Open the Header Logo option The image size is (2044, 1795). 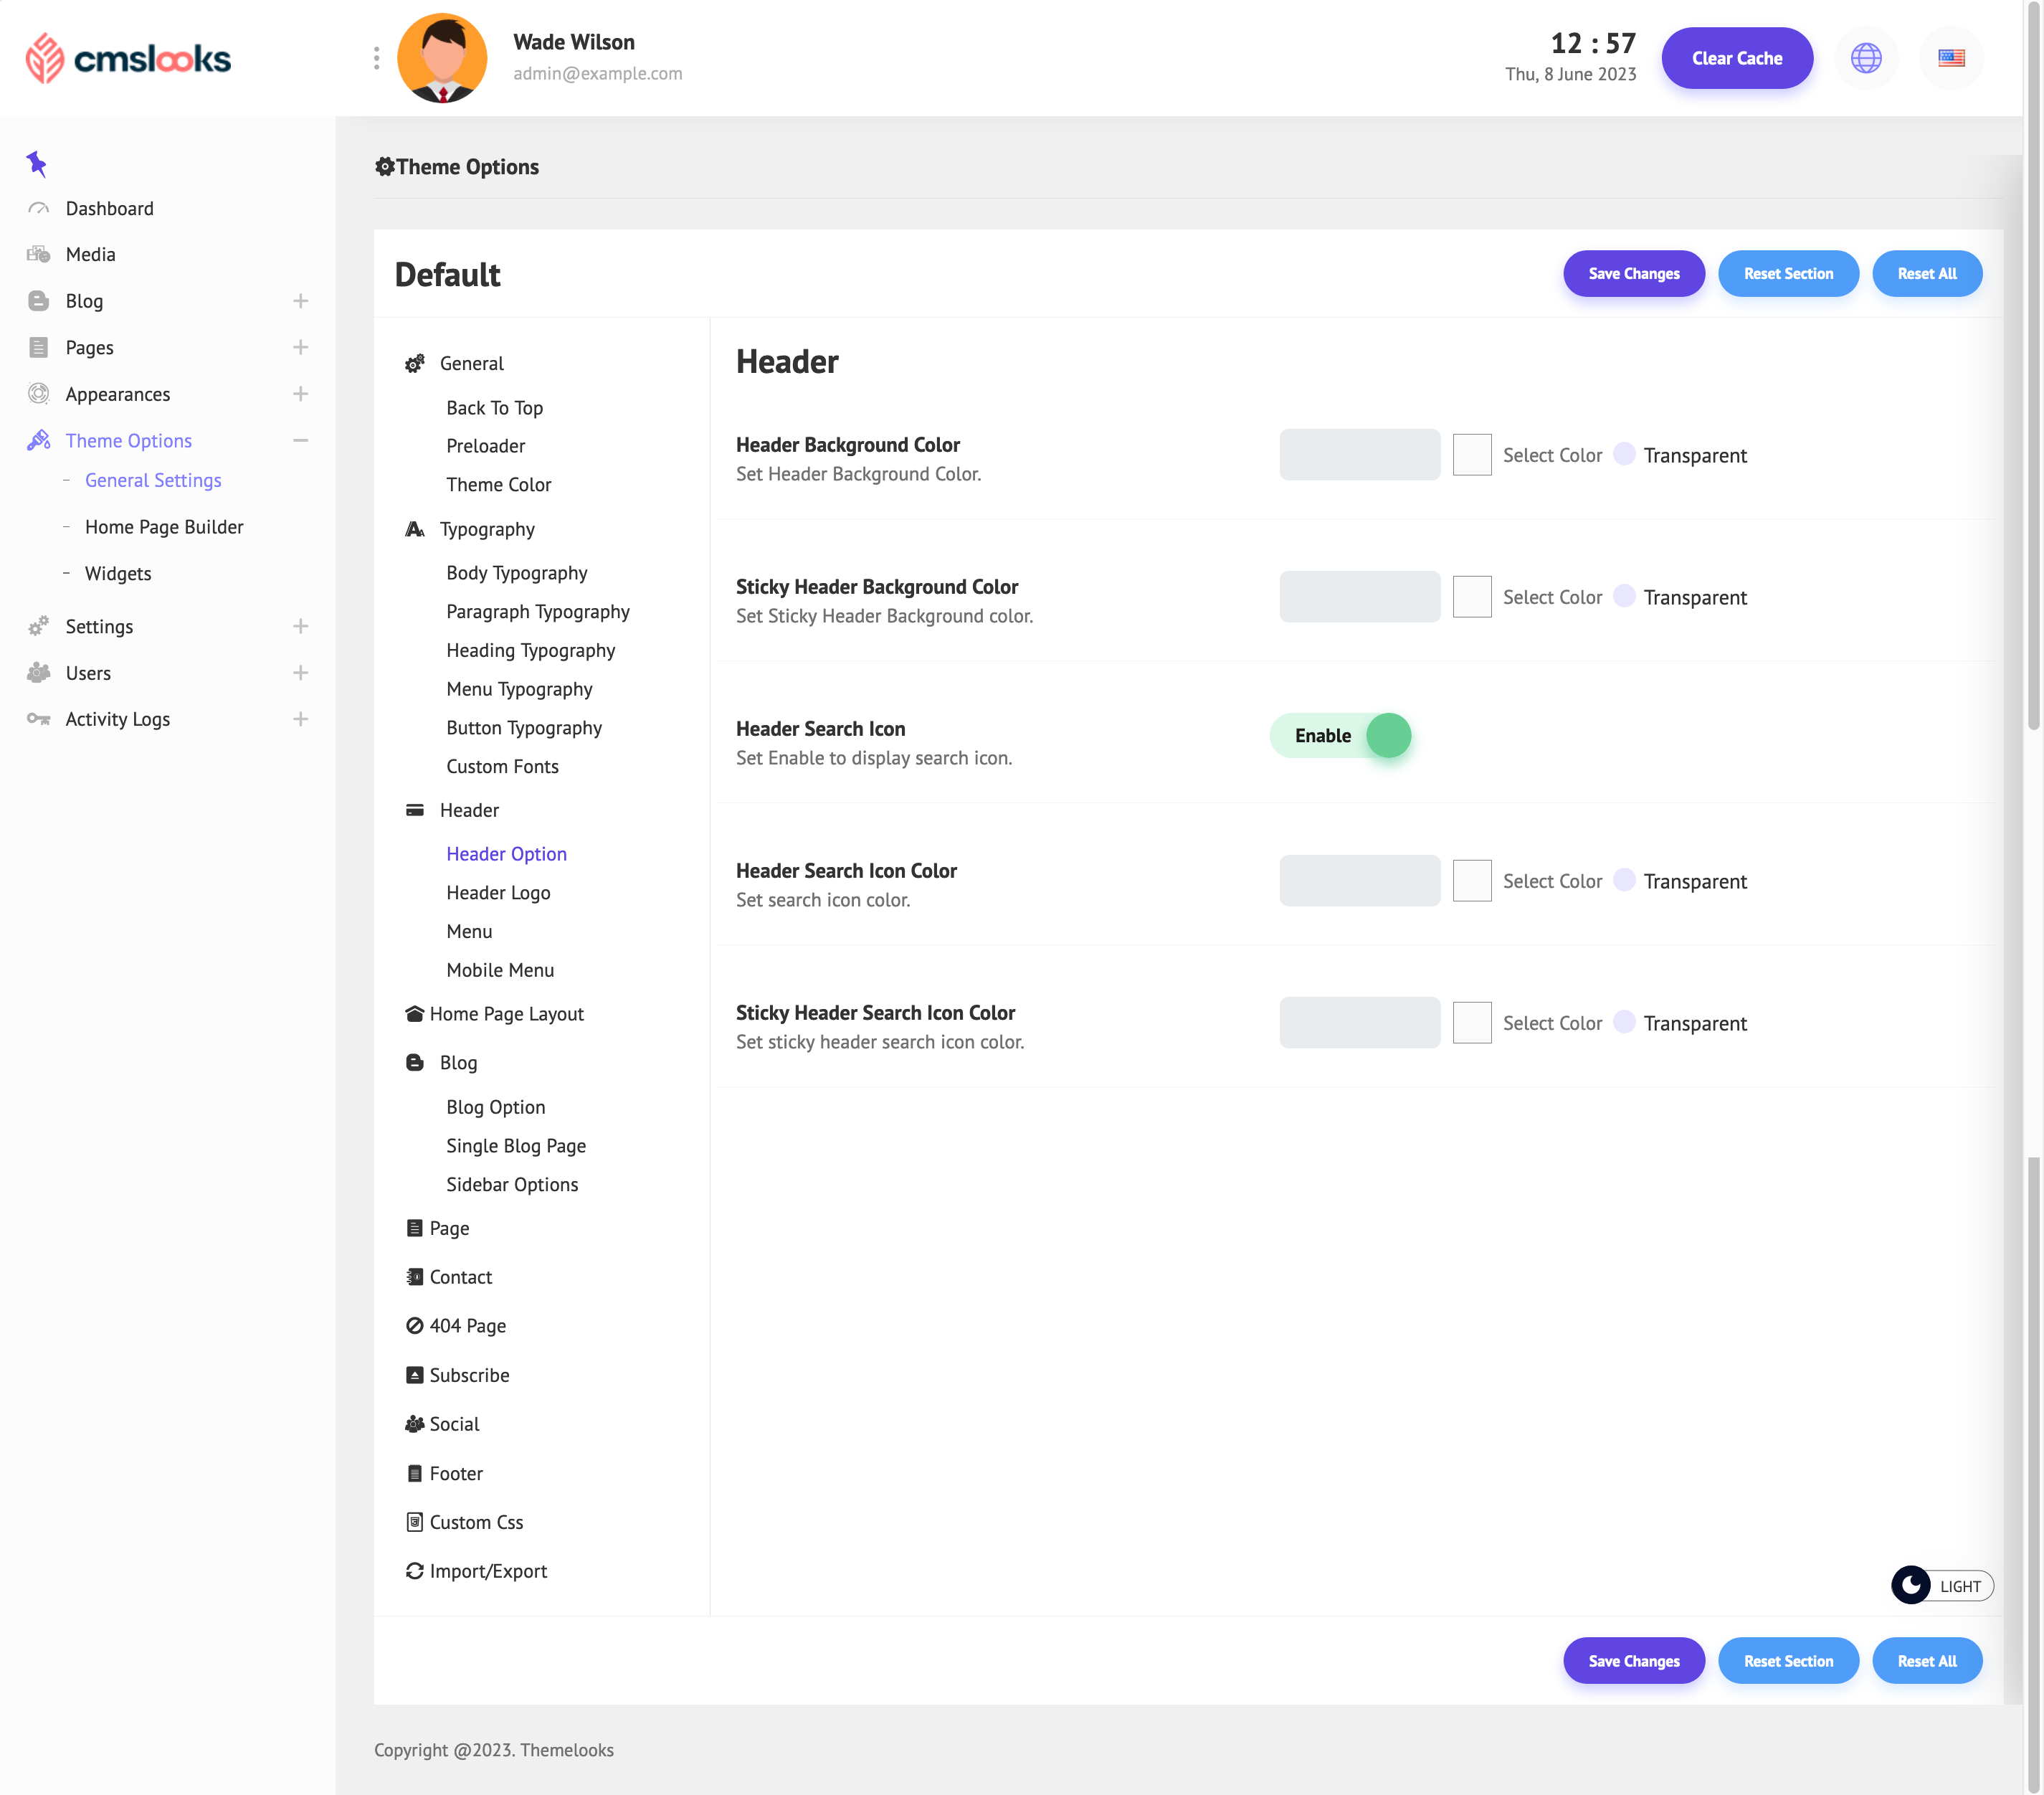[498, 892]
